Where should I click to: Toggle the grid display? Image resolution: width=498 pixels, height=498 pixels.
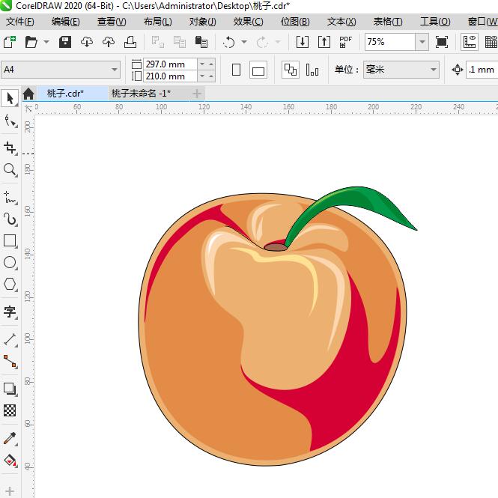[x=491, y=42]
